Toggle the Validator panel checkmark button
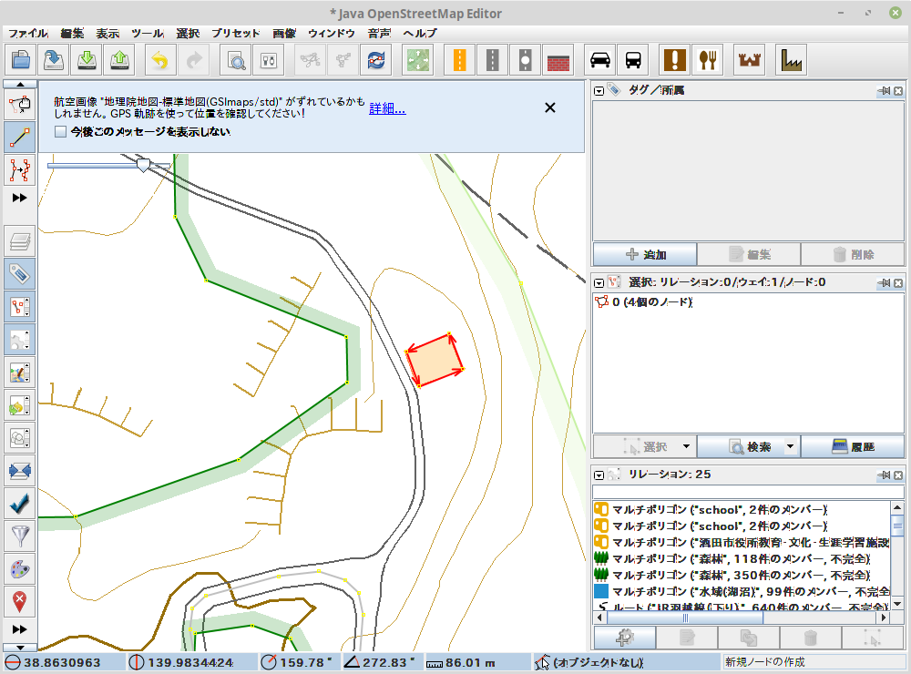 (20, 503)
